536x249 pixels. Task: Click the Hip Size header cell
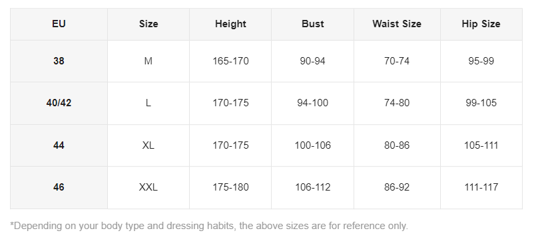(481, 24)
